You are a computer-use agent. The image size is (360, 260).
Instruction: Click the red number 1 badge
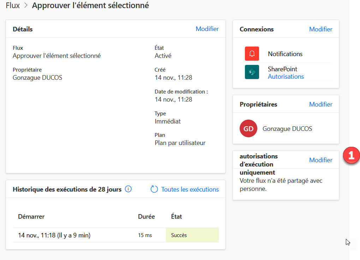(352, 156)
